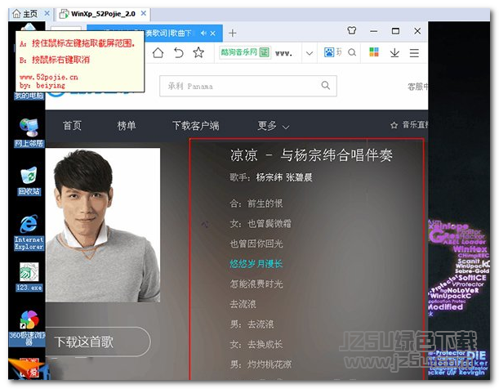Open the singer link 张碧晨
This screenshot has height=389, width=499.
pyautogui.click(x=299, y=177)
